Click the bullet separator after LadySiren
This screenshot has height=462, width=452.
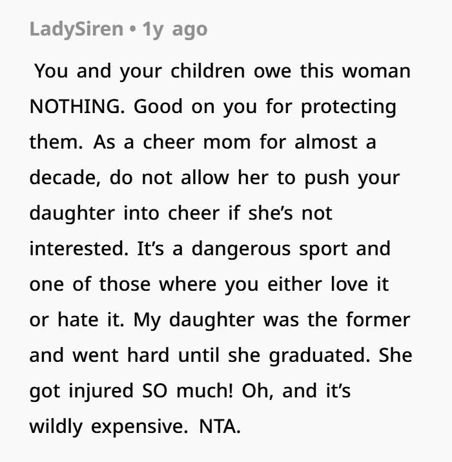click(x=132, y=30)
